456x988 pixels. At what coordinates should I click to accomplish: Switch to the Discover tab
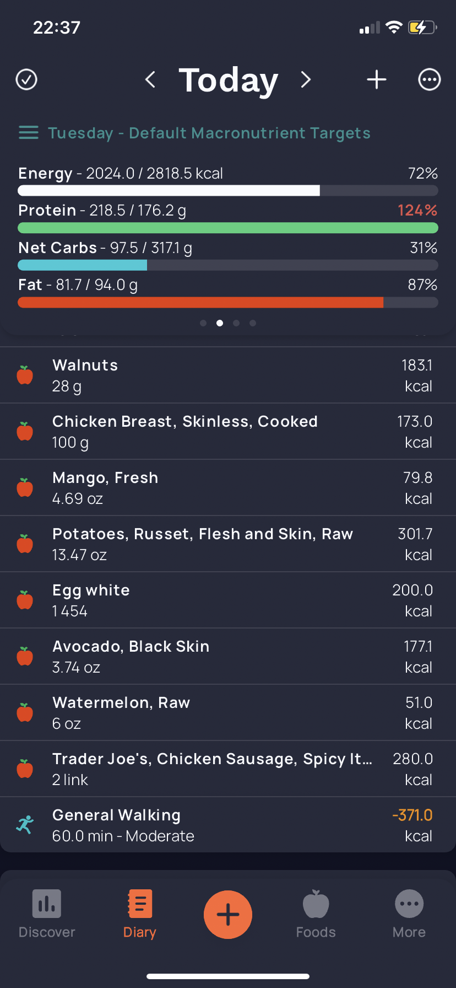click(x=47, y=914)
